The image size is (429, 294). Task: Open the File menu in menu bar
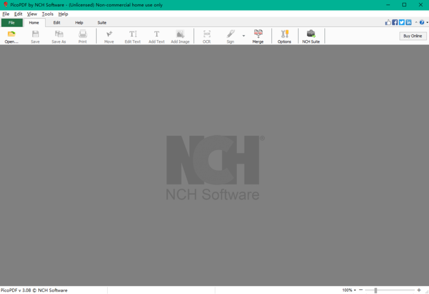[6, 14]
